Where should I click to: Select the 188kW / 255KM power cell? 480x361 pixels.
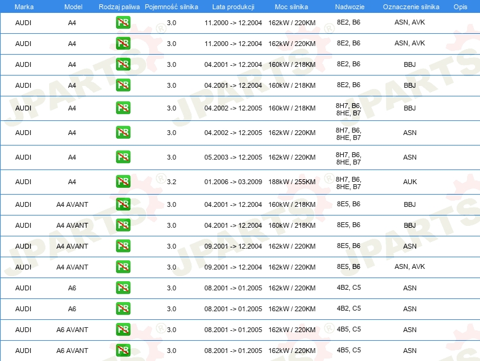(x=292, y=182)
